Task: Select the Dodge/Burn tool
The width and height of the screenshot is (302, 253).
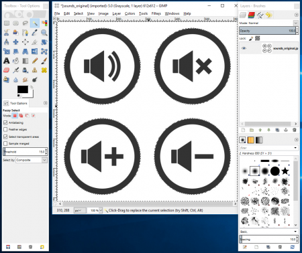Action: point(35,80)
